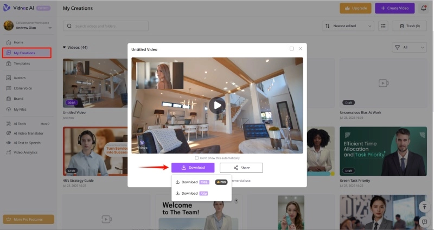Open Untitled Video thumbnail in grid
Image resolution: width=434 pixels, height=230 pixels.
tap(95, 83)
